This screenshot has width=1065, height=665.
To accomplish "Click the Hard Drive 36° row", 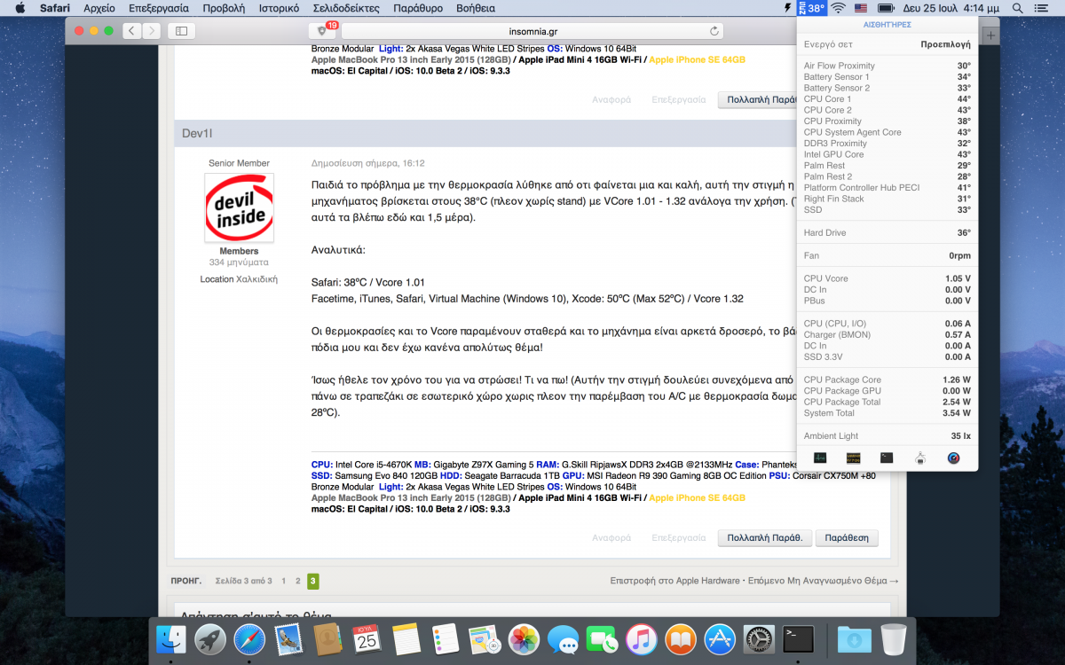I will [x=887, y=233].
